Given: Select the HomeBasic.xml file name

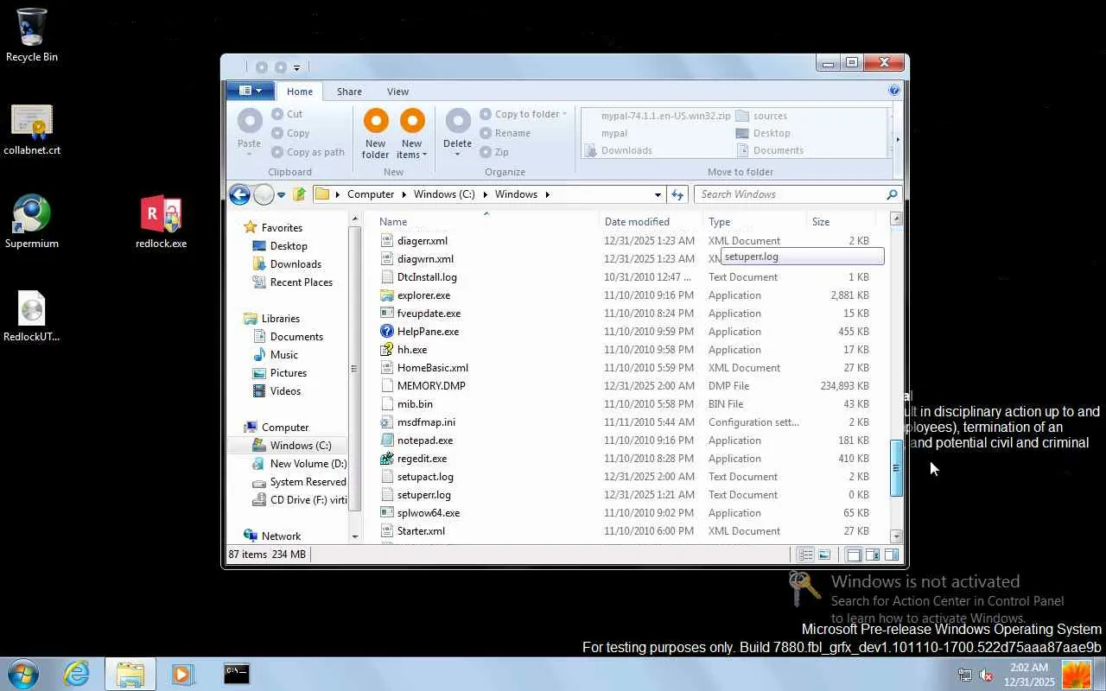Looking at the screenshot, I should pos(433,368).
